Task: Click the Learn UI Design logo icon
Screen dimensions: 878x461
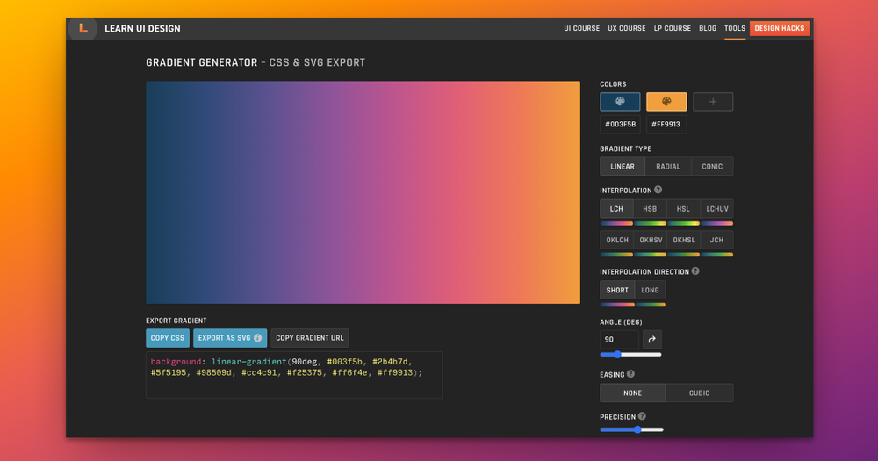Action: pos(83,29)
